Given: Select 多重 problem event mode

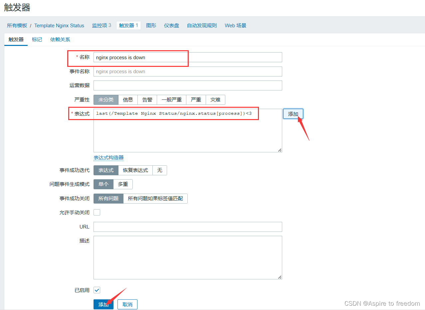Looking at the screenshot, I should [x=123, y=184].
